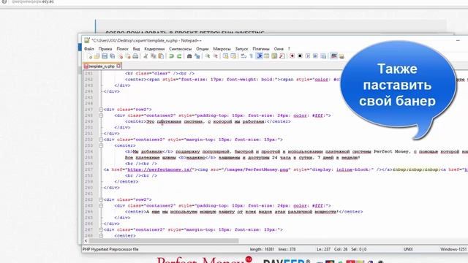Screen dimensions: 468x263
Task: Collapse the fold at line 267
Action: (101, 229)
